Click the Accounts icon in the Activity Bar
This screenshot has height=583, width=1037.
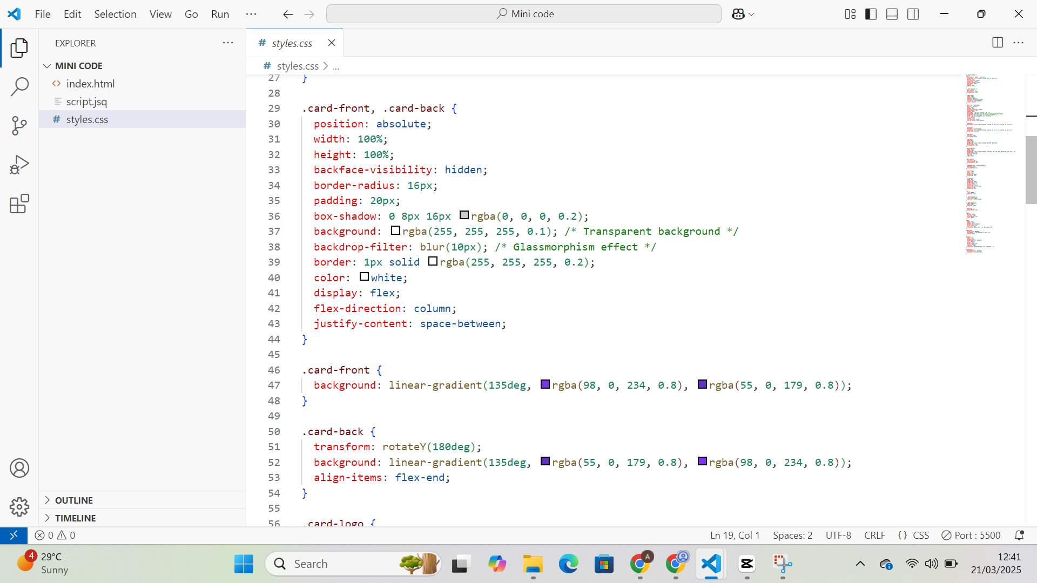pos(19,468)
